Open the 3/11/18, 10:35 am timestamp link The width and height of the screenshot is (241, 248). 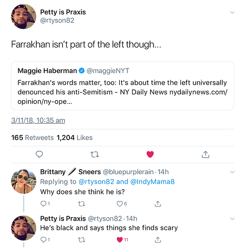click(x=38, y=121)
